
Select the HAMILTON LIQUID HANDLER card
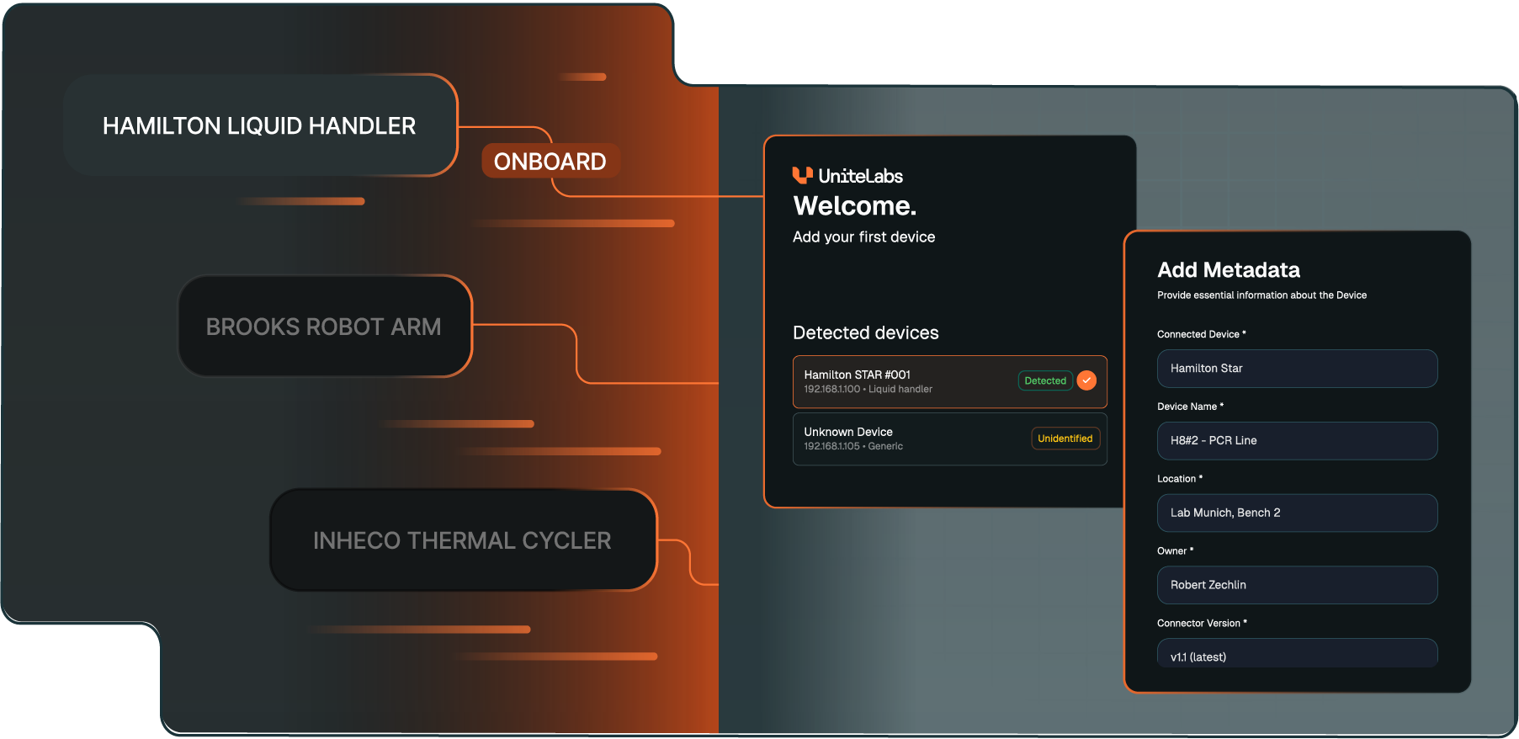260,125
